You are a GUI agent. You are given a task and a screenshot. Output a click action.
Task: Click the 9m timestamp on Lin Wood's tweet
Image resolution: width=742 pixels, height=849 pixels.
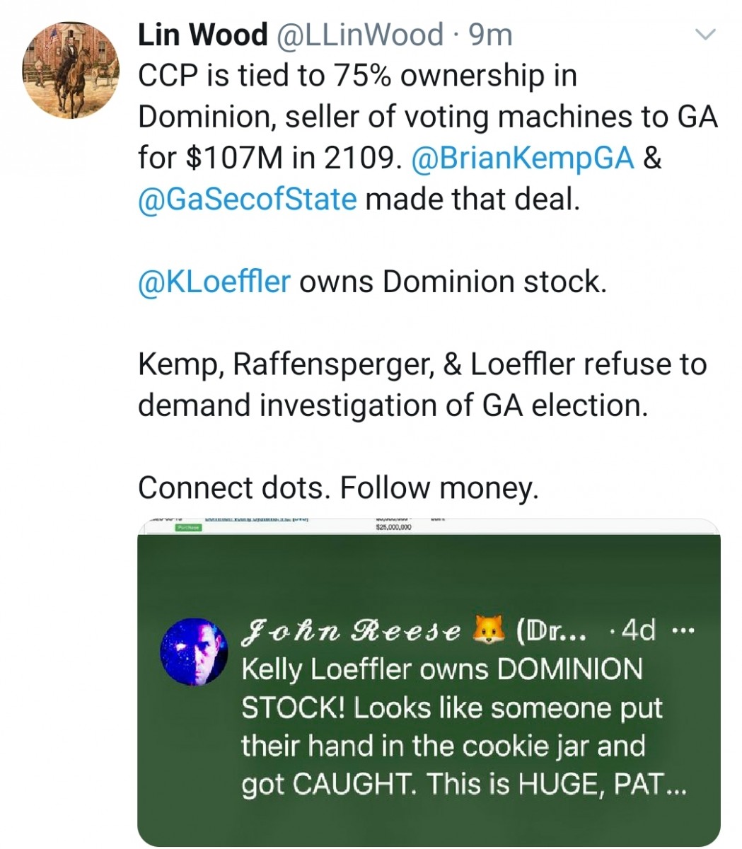pos(494,34)
